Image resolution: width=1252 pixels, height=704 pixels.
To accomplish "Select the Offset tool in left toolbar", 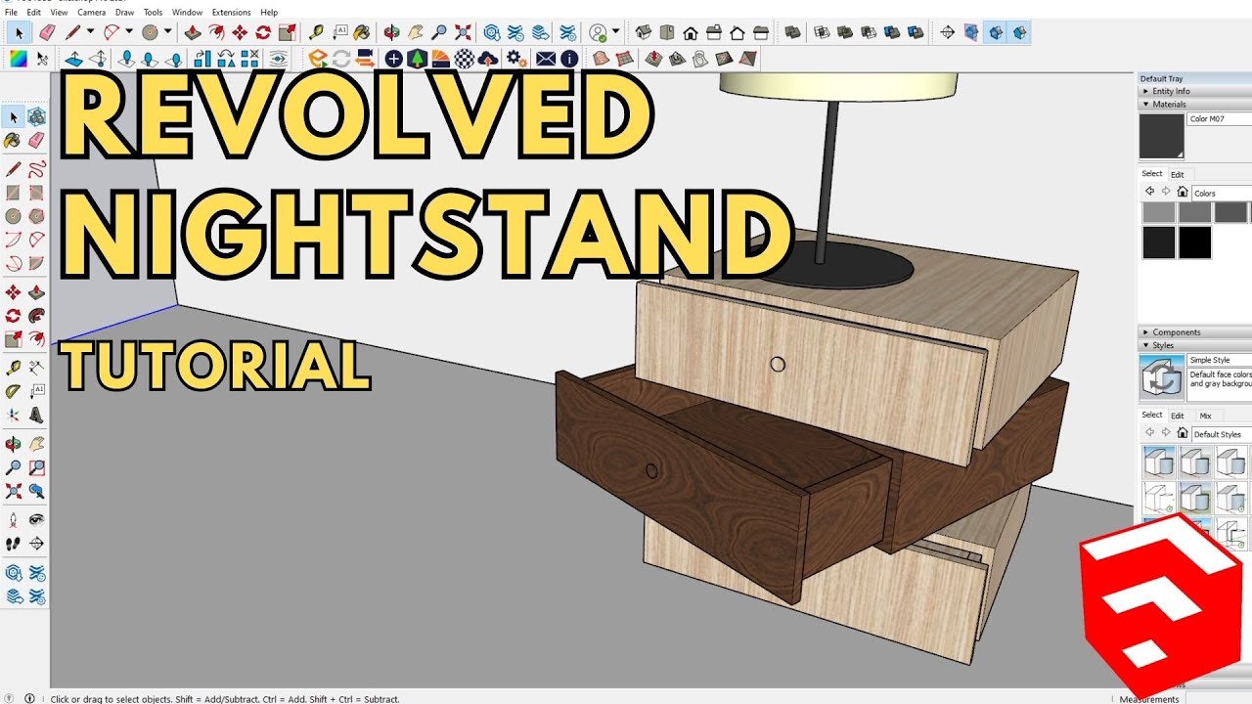I will 36,339.
